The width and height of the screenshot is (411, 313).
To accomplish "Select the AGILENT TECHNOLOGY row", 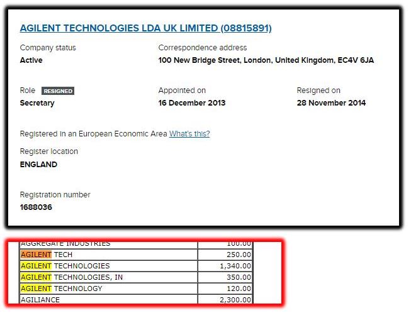I will tap(136, 288).
